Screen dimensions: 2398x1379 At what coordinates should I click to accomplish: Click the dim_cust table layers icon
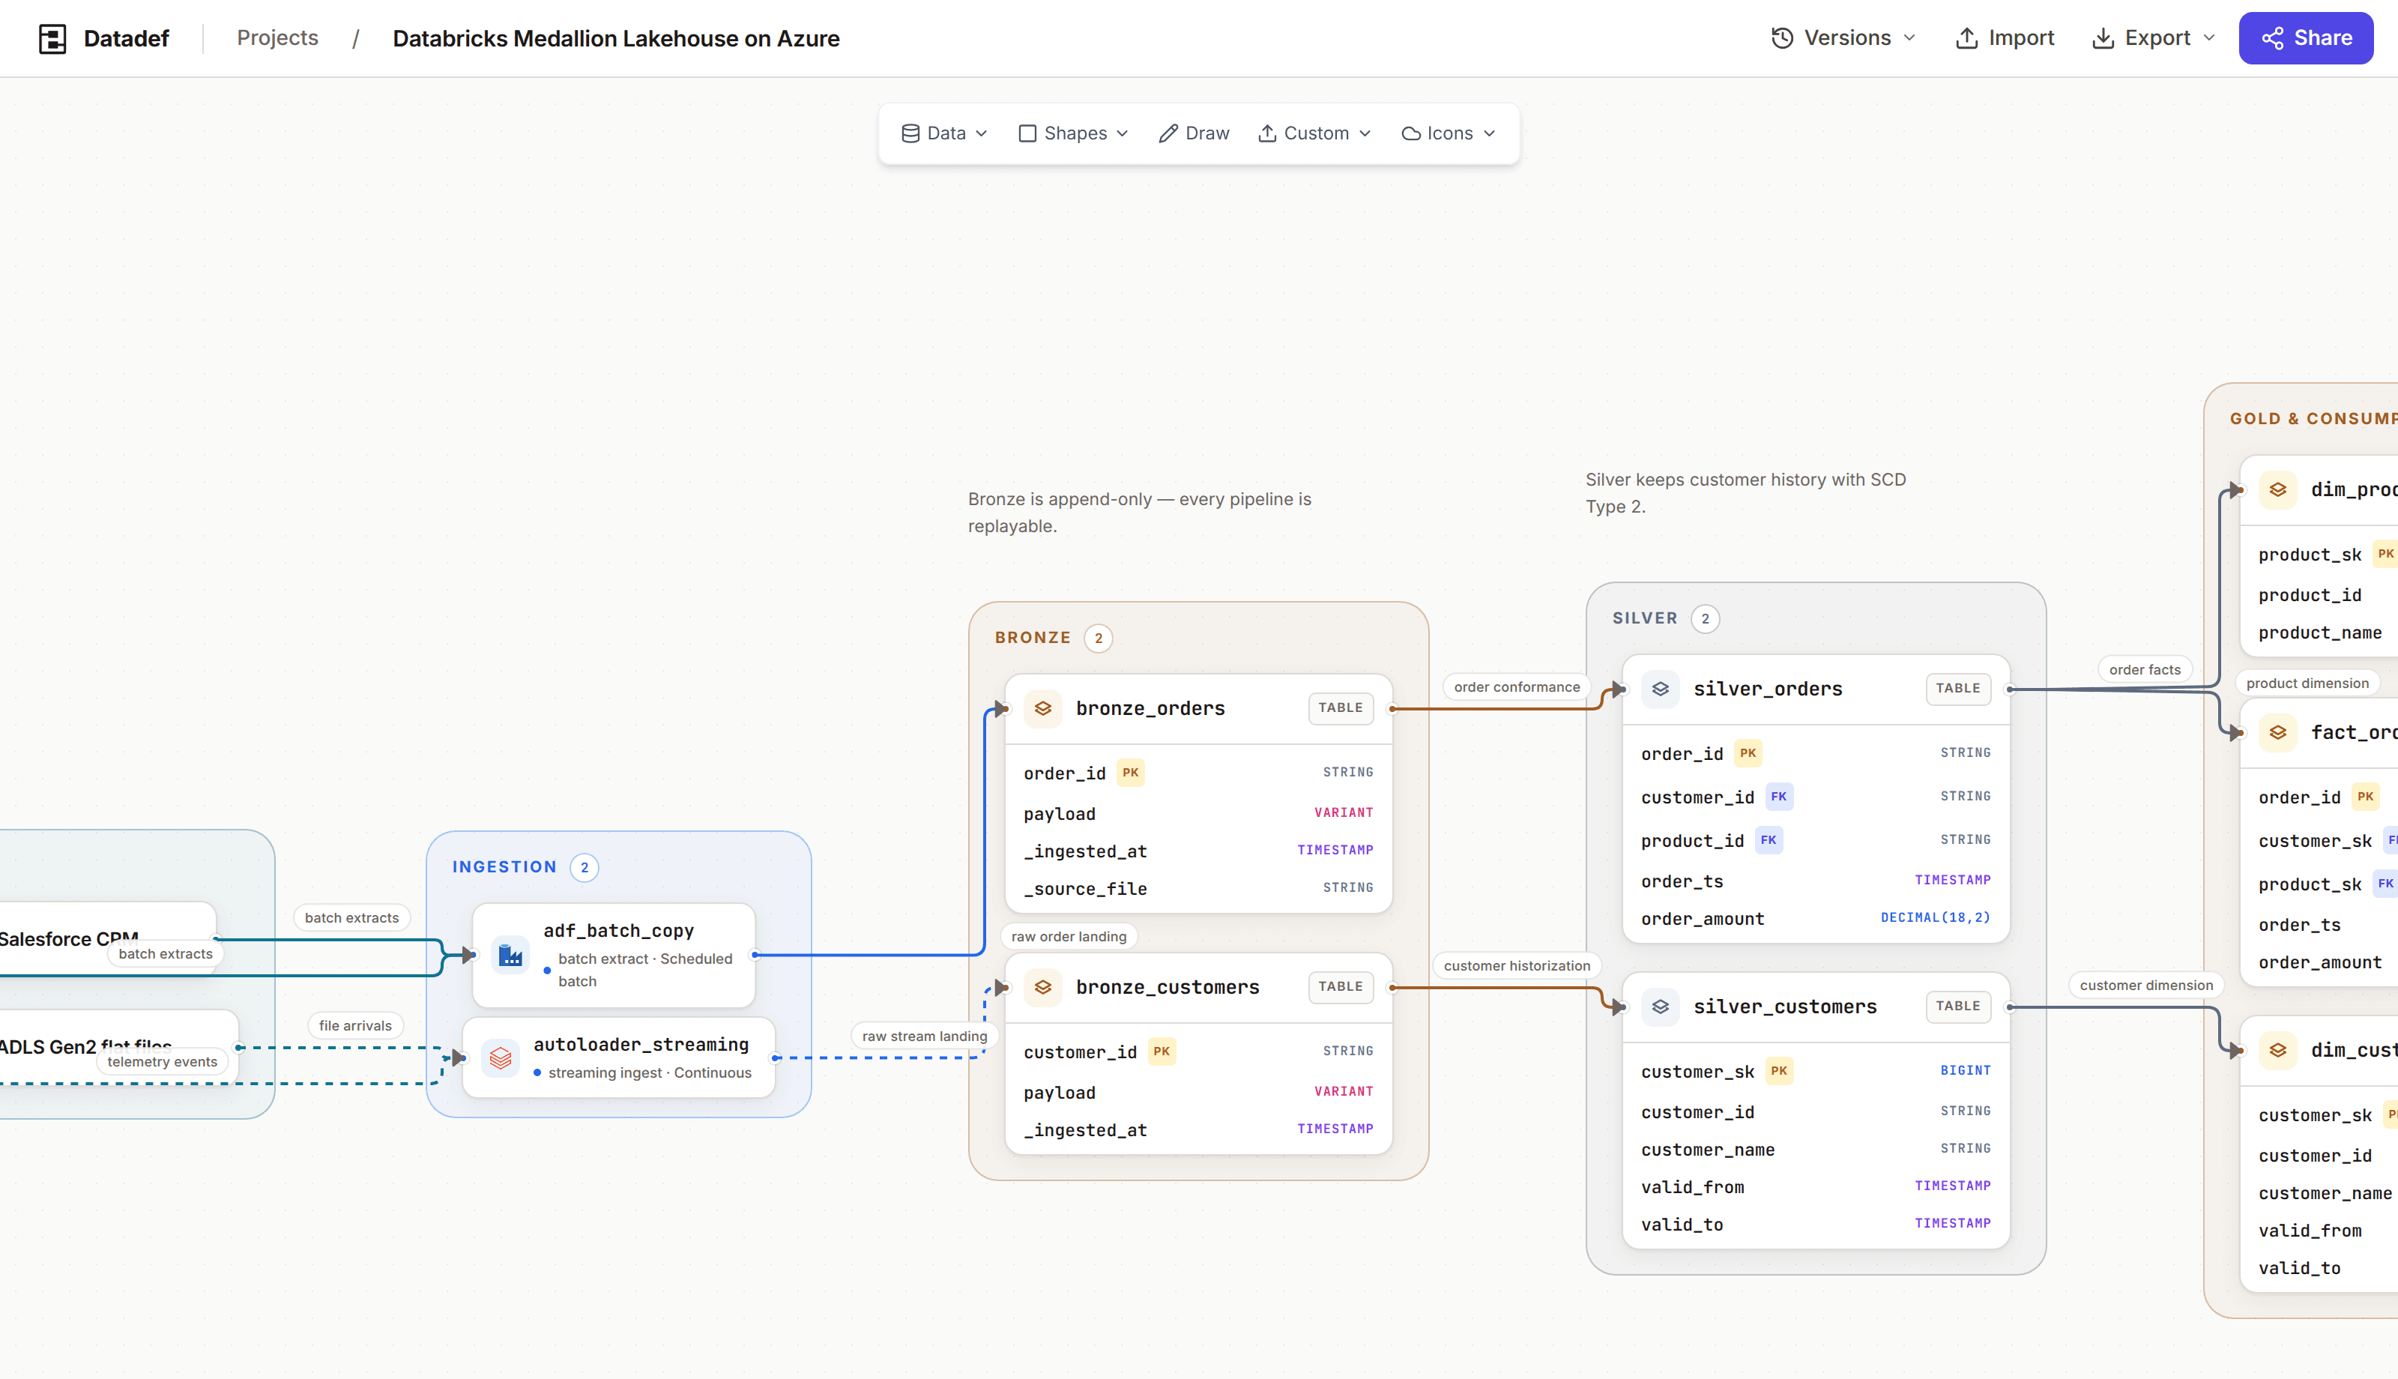[x=2278, y=1050]
